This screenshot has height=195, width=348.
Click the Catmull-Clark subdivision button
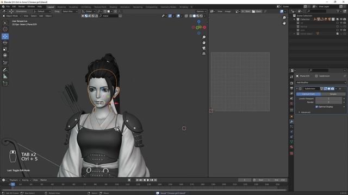pos(308,94)
